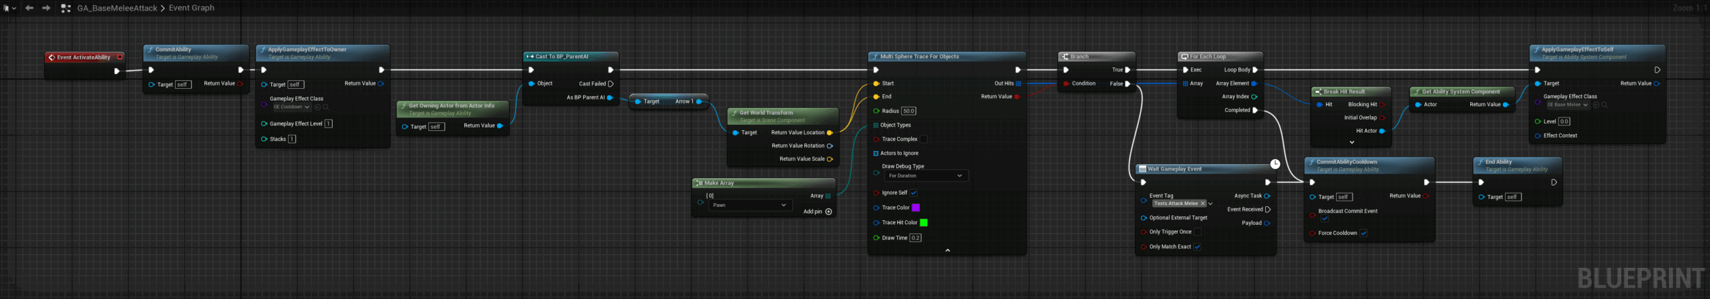This screenshot has height=299, width=1710.
Task: Use selected asset for GE Cooldown
Action: tap(317, 107)
